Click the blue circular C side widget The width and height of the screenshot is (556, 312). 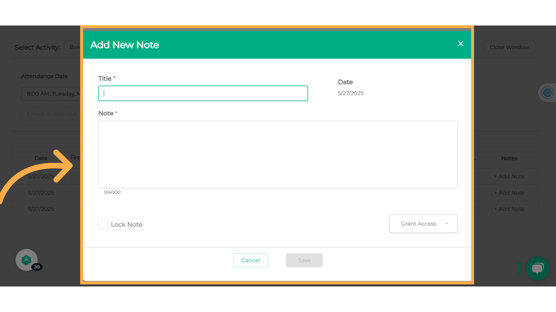pyautogui.click(x=547, y=93)
